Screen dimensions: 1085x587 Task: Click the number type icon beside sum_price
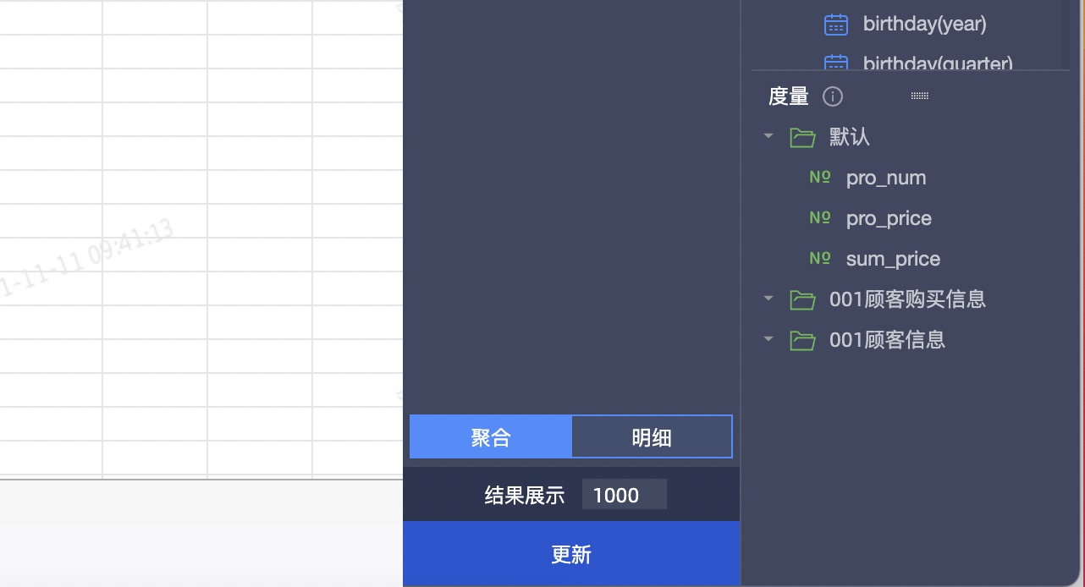point(819,259)
